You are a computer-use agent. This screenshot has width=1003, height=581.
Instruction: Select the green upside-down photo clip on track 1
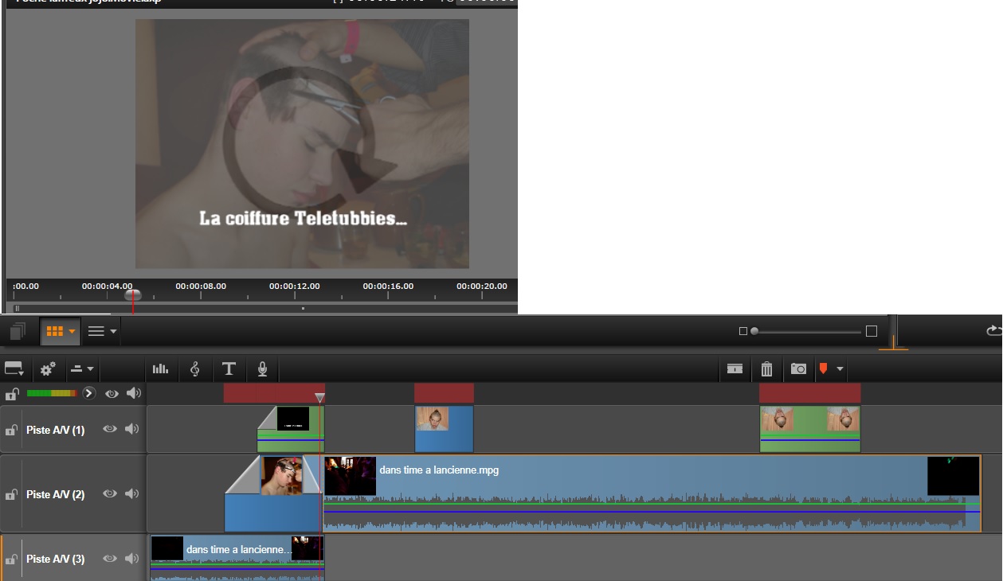pos(810,429)
